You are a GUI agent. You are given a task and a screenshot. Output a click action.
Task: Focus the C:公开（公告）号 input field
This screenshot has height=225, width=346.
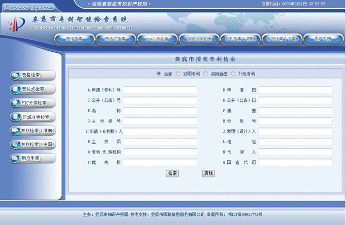(x=160, y=100)
